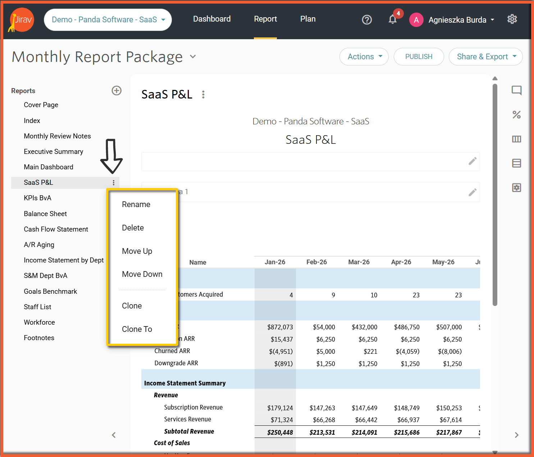Select Rename in the context menu
The height and width of the screenshot is (457, 534).
136,204
